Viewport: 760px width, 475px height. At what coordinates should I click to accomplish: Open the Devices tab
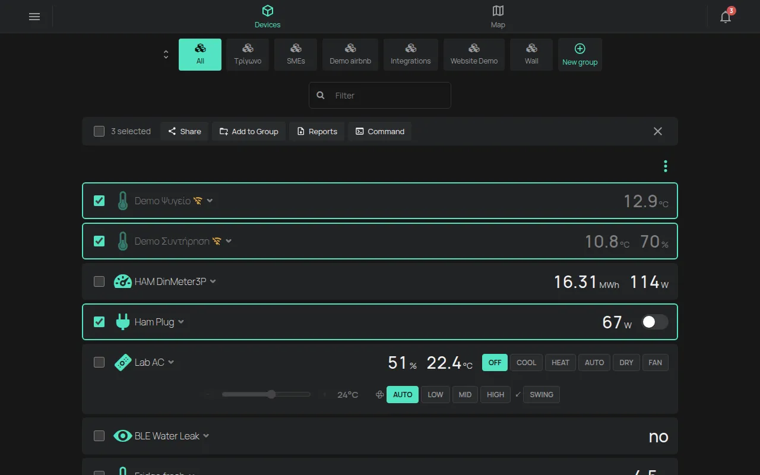coord(268,17)
